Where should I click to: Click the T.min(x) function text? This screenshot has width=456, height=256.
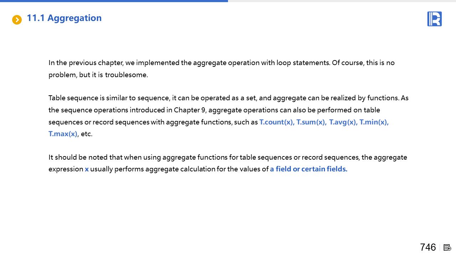(x=374, y=122)
